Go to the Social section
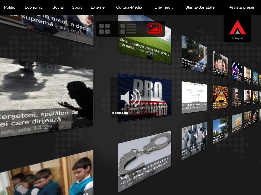Screen dimensions: 261x195 [x=58, y=7]
